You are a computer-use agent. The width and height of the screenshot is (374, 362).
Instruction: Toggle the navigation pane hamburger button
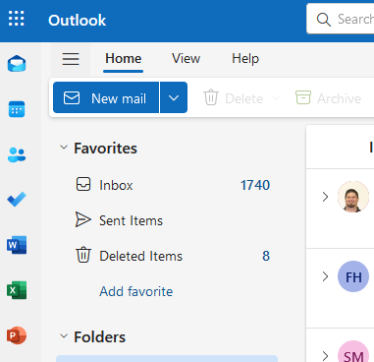[71, 59]
